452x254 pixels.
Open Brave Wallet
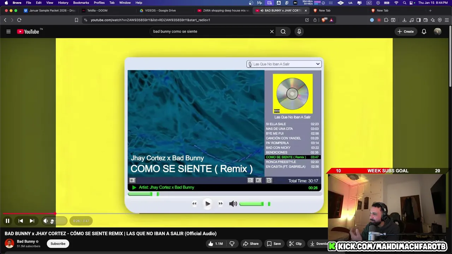tap(426, 20)
